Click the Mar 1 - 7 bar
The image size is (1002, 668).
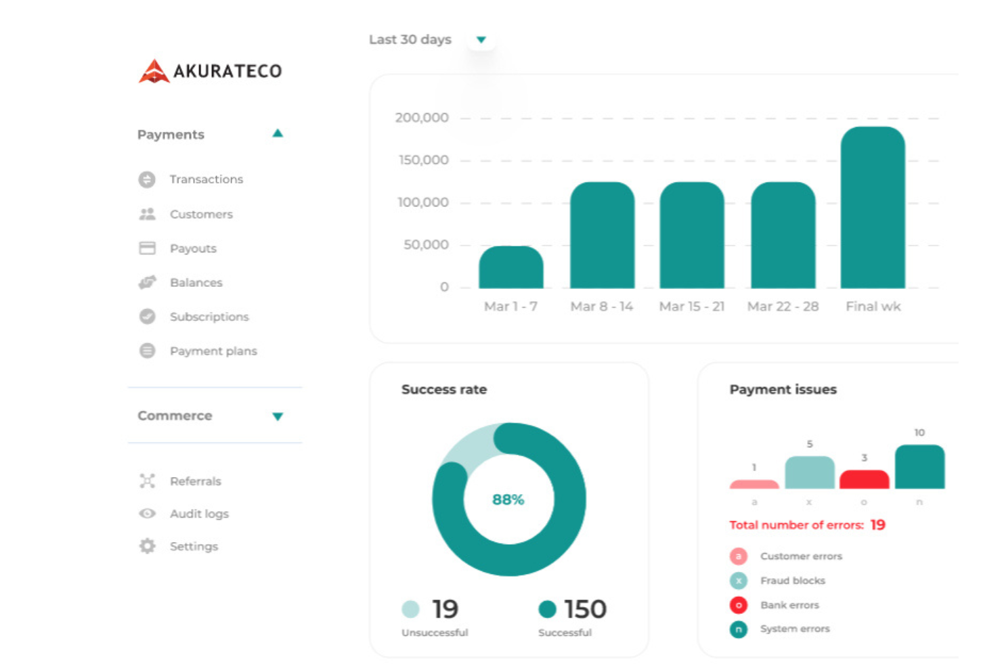pyautogui.click(x=511, y=267)
